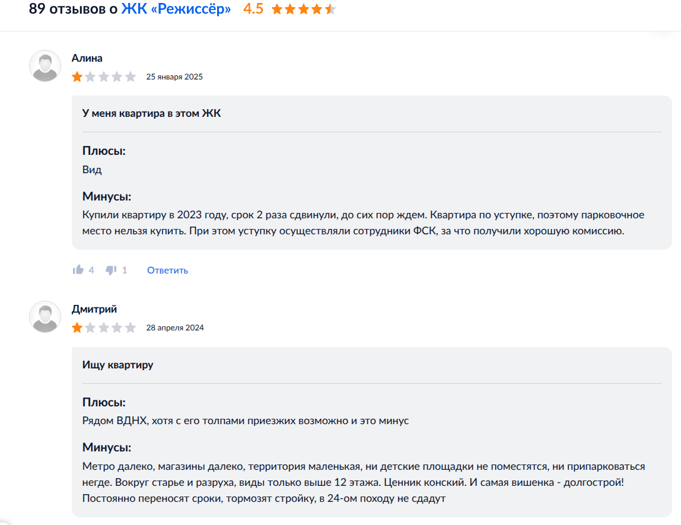Viewport: 681px width, 525px height.
Task: Click the dislike count 1 on Алина's review
Action: (x=125, y=270)
